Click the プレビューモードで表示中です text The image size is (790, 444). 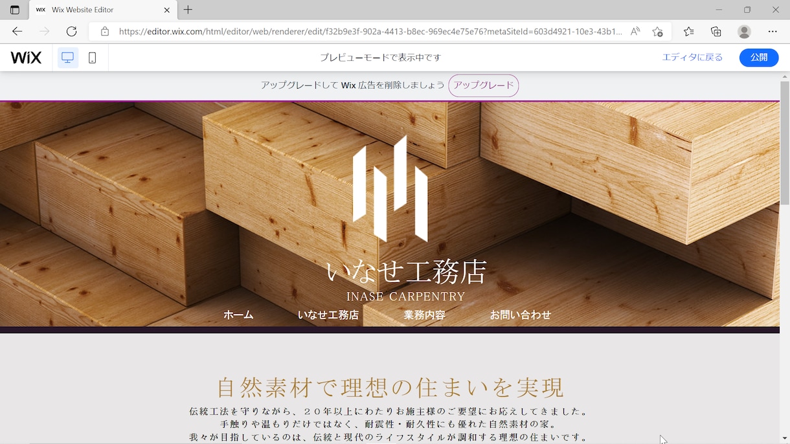coord(380,58)
